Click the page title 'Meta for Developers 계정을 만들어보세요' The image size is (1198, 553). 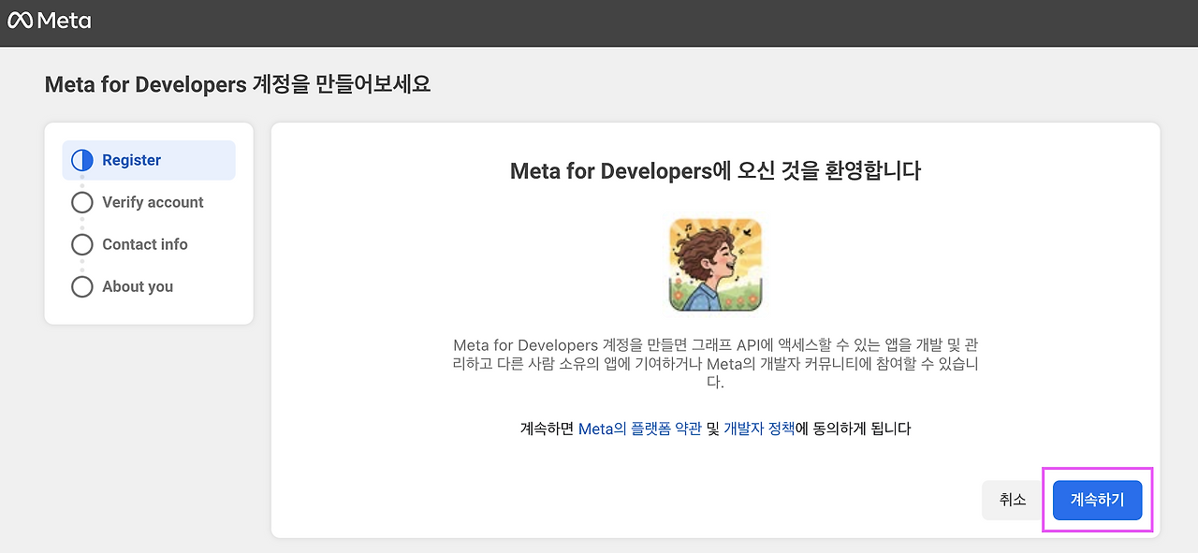click(238, 84)
